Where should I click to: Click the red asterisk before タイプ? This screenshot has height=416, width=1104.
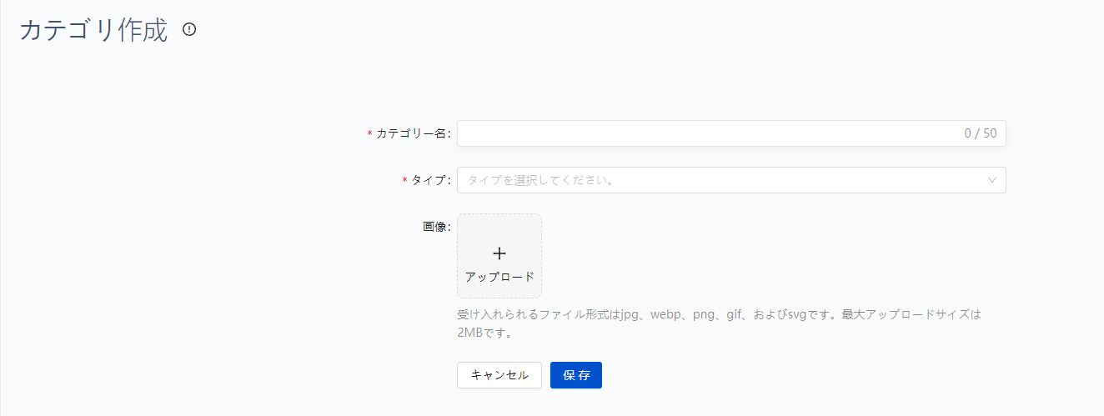pyautogui.click(x=404, y=180)
